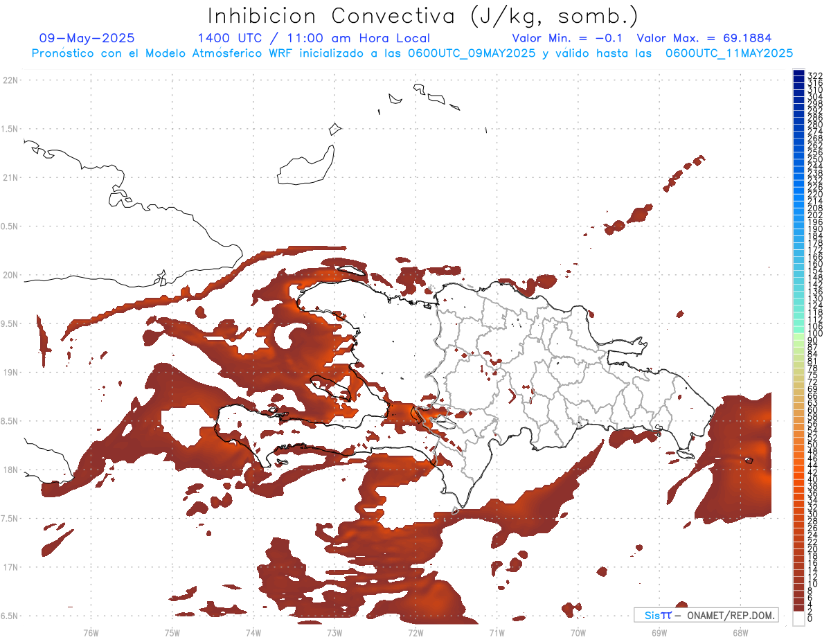Click the title 'Inhibicion Convectiva (J/kg, somb.)'
Image resolution: width=831 pixels, height=642 pixels.
click(x=422, y=16)
